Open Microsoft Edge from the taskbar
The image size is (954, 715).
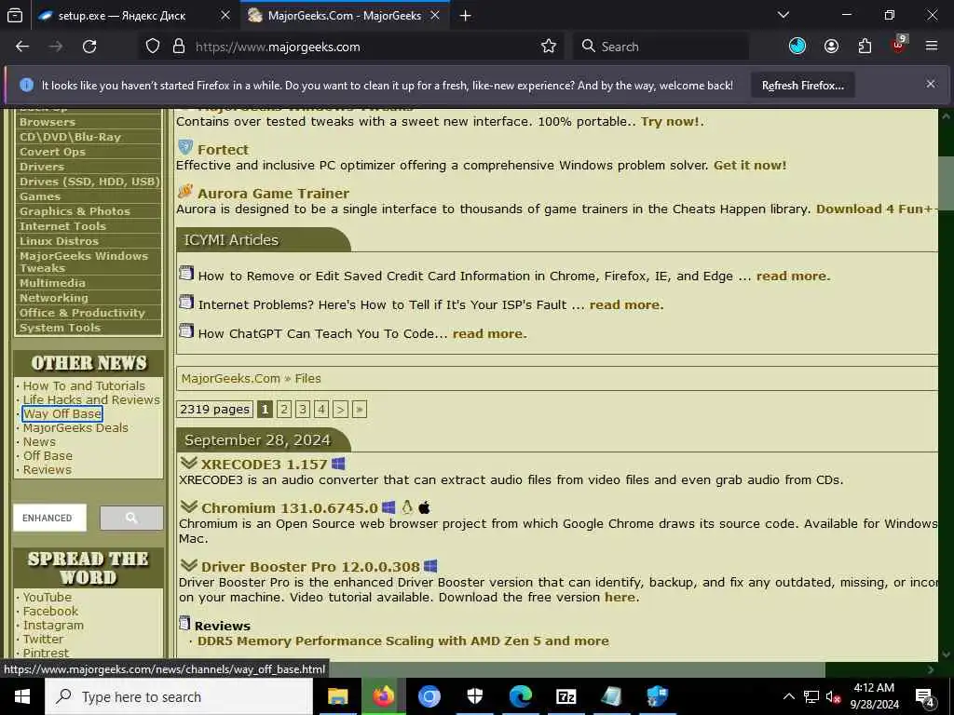tap(520, 696)
